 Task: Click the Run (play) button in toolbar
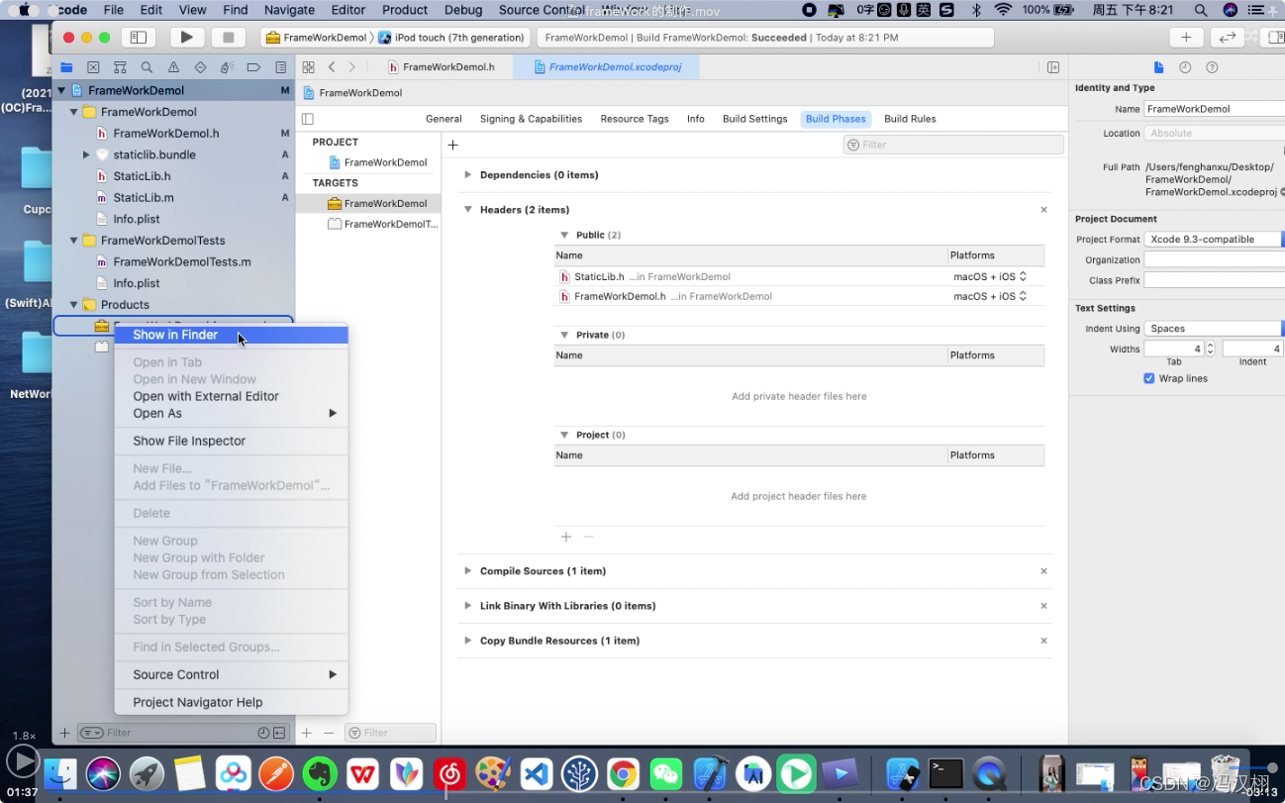coord(186,38)
